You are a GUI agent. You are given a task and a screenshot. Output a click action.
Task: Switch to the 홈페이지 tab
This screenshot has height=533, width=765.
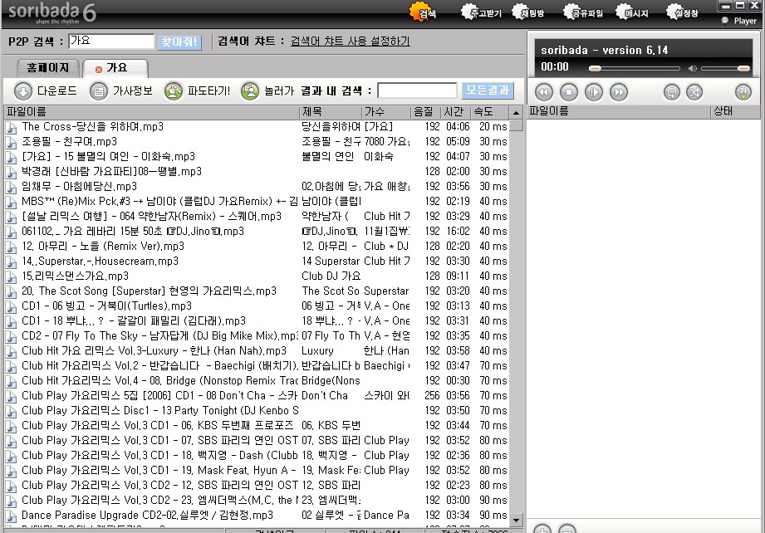[x=47, y=68]
